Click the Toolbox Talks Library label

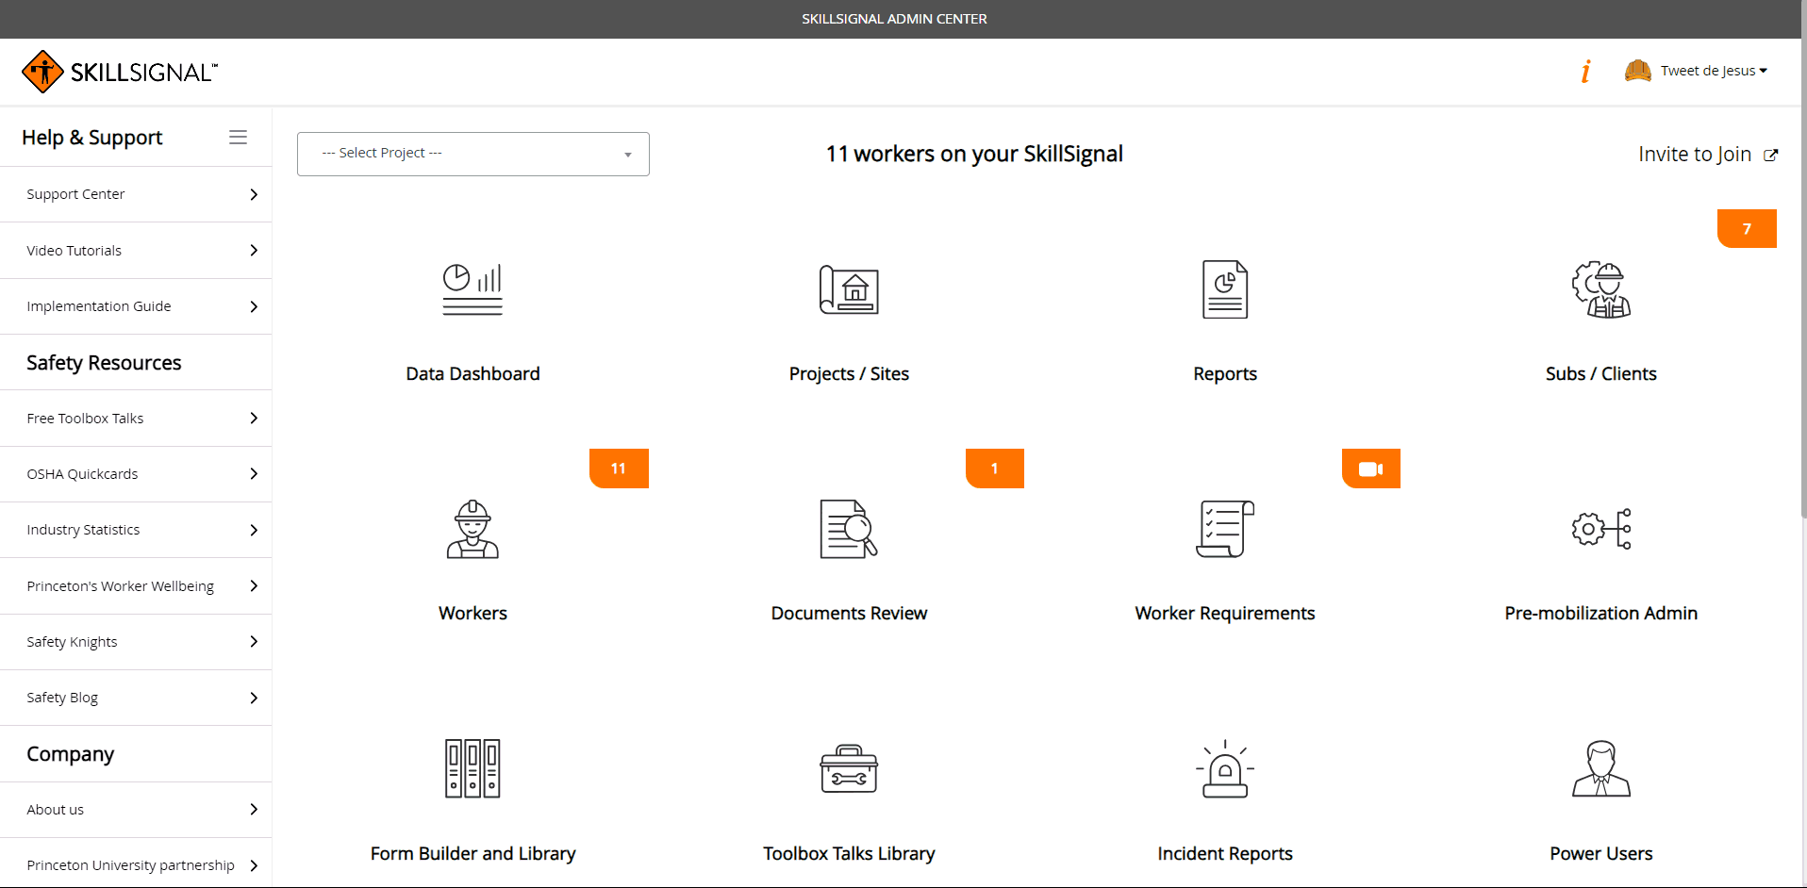pos(849,853)
